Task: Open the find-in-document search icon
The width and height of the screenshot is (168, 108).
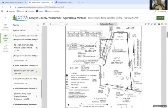Action: pyautogui.click(x=51, y=24)
